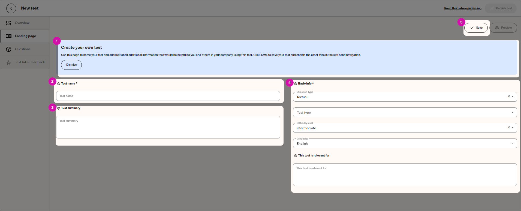Click into the Test name input field

(x=168, y=96)
